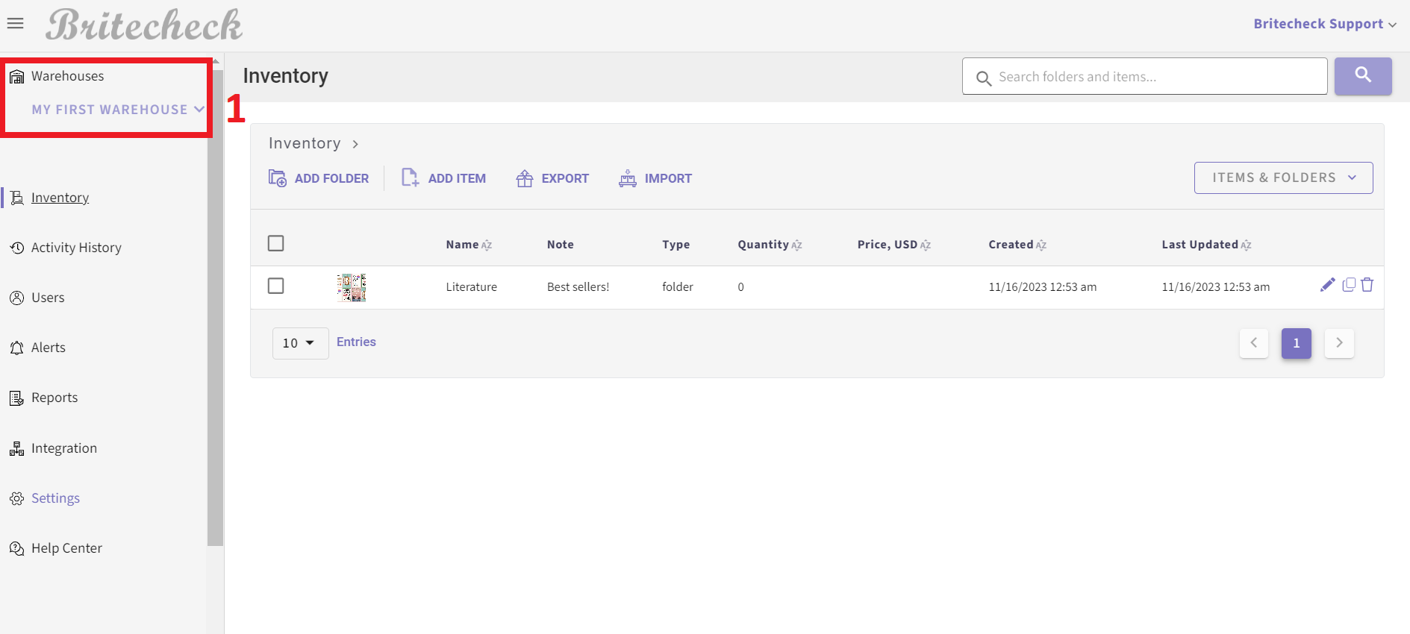Viewport: 1410px width, 634px height.
Task: Click the Britecheck logo
Action: [144, 25]
